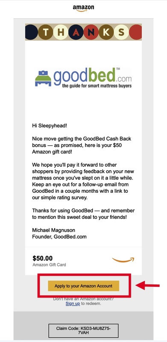Click the THANKS banner image
Image resolution: width=167 pixels, height=342 pixels.
(x=84, y=32)
